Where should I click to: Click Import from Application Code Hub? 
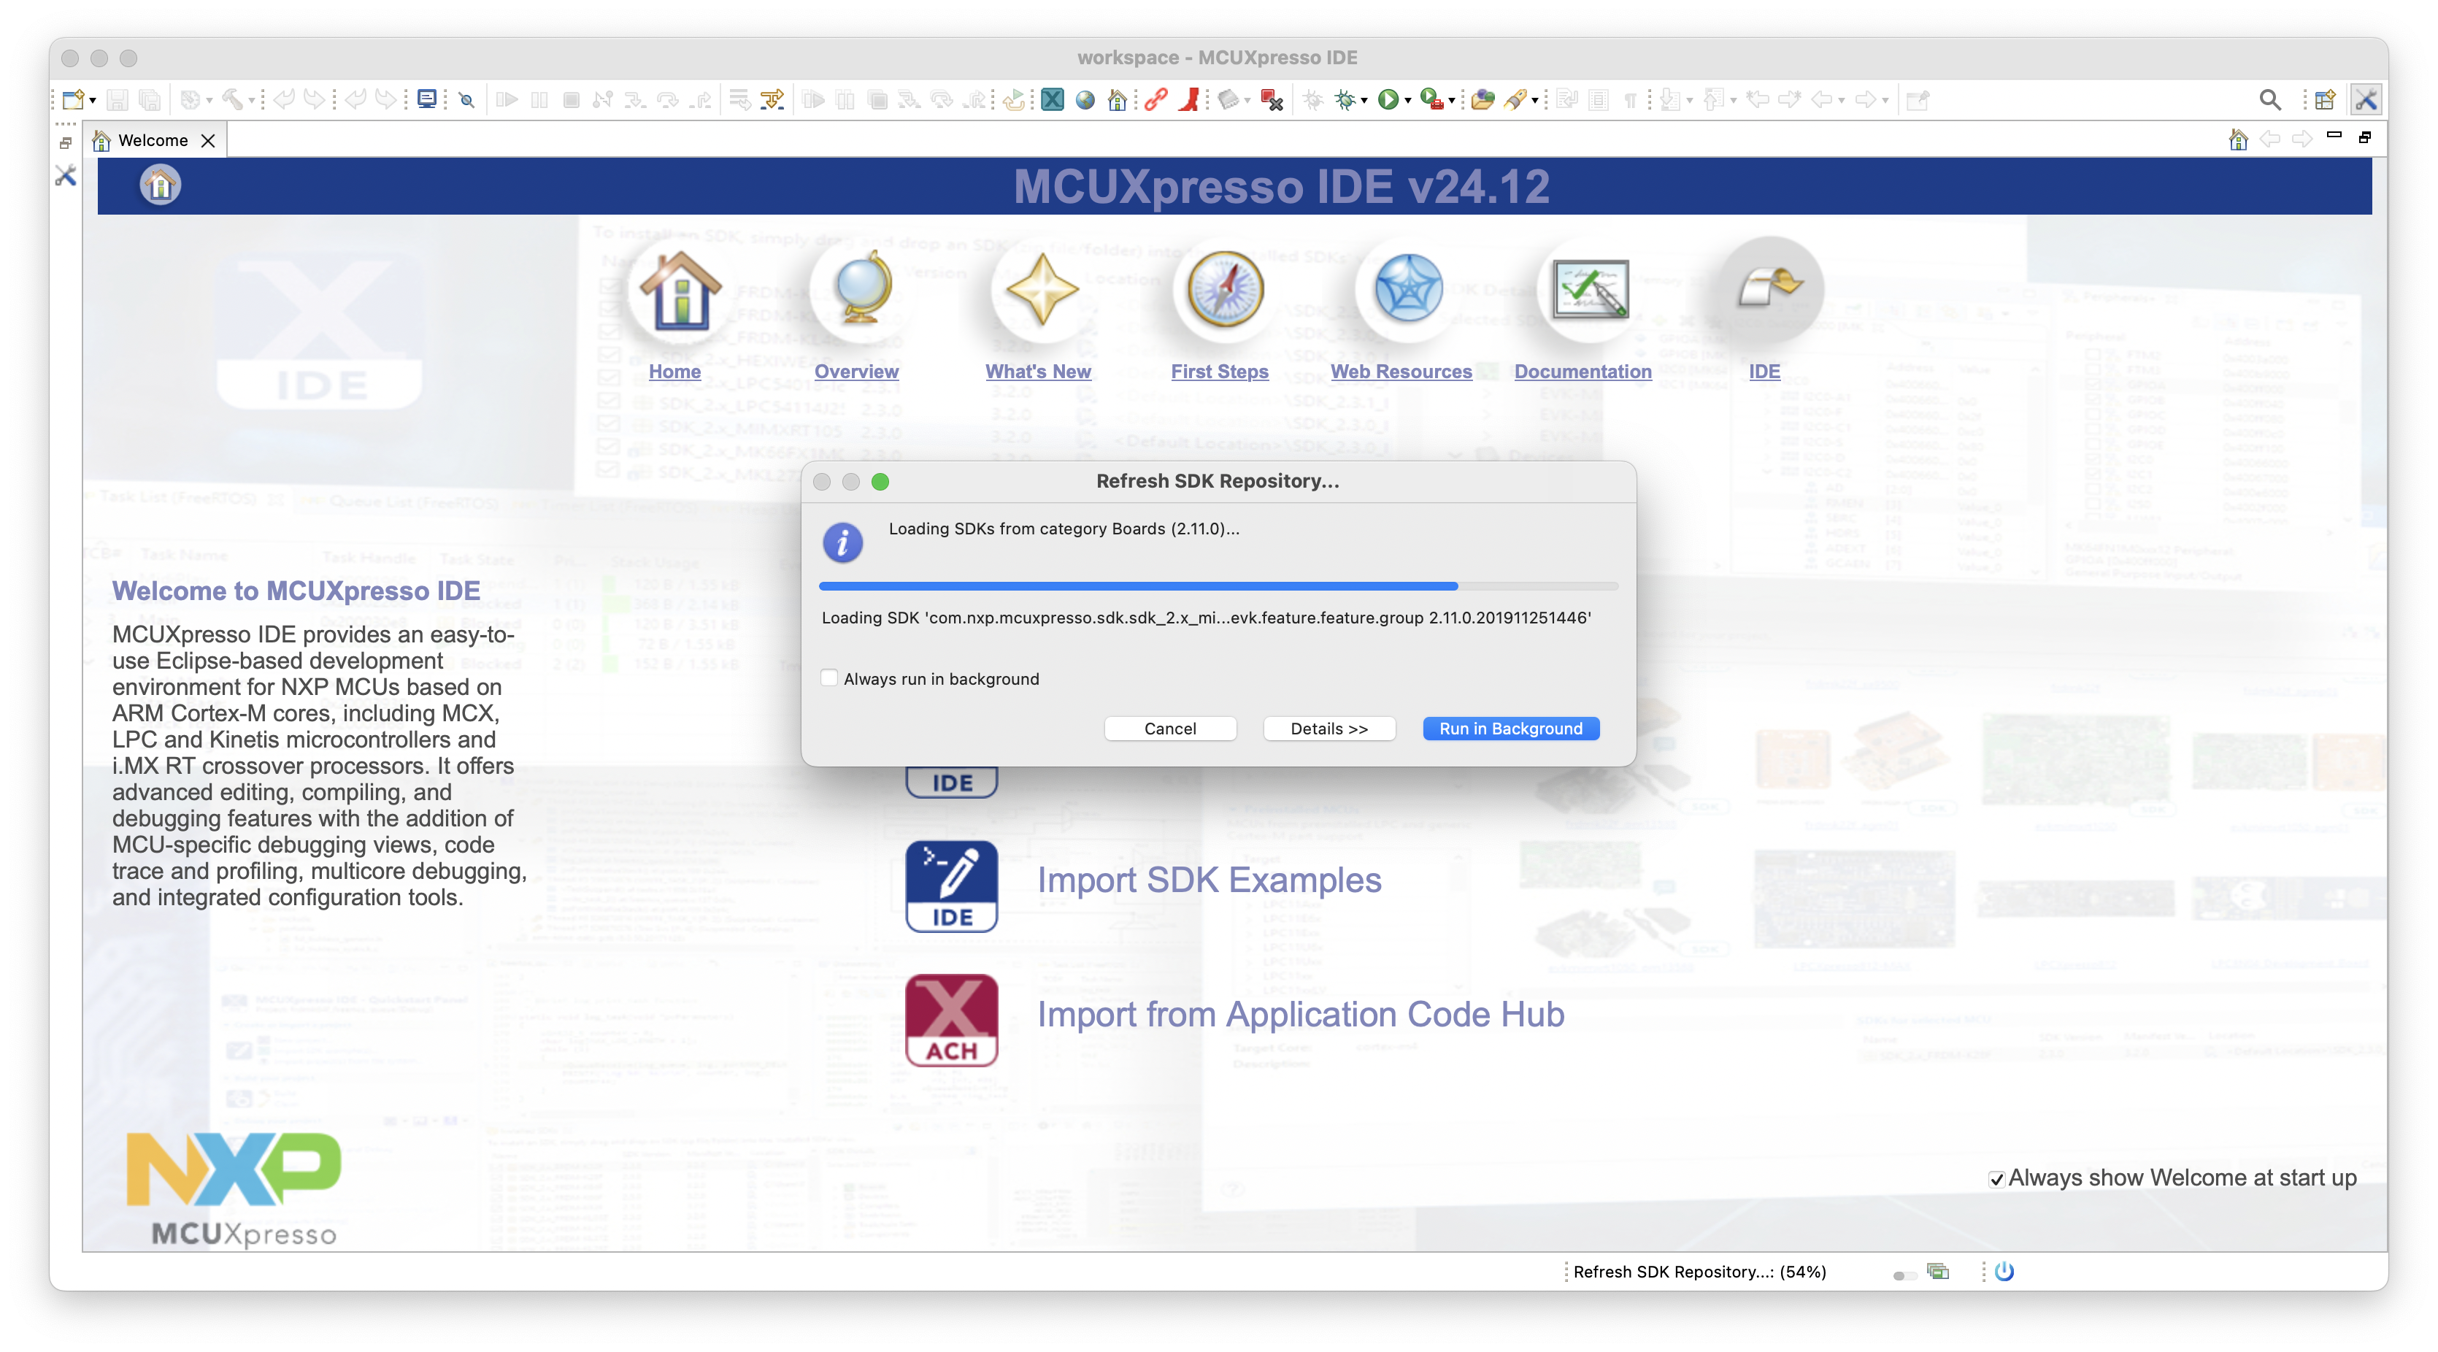(x=1301, y=1015)
